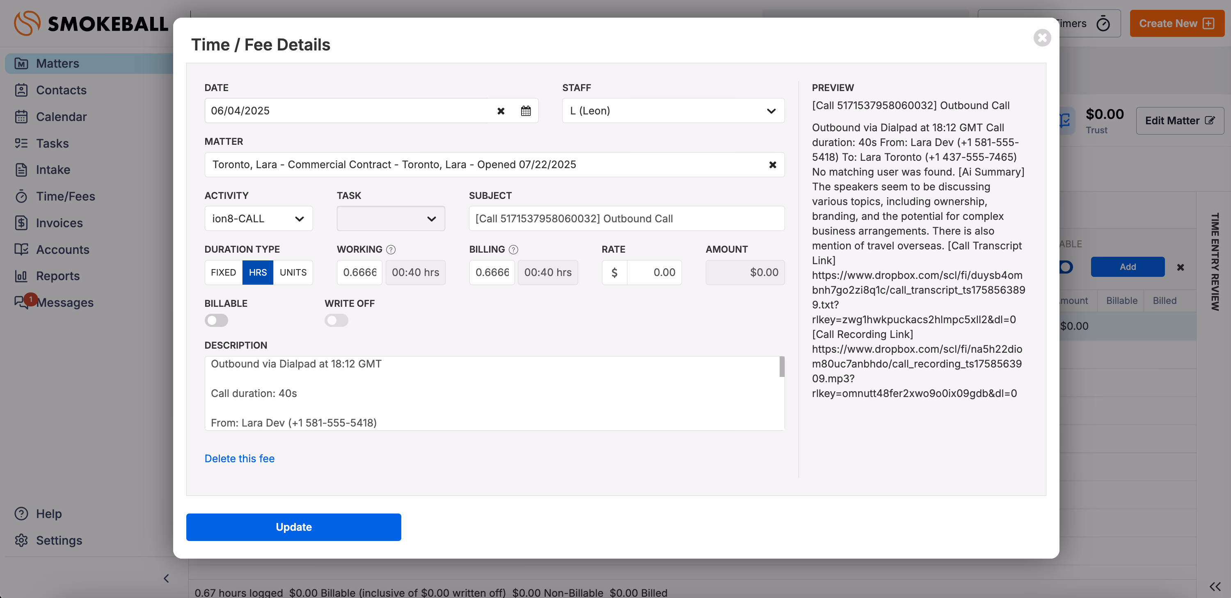
Task: Collapse the sidebar with left chevron
Action: point(166,578)
